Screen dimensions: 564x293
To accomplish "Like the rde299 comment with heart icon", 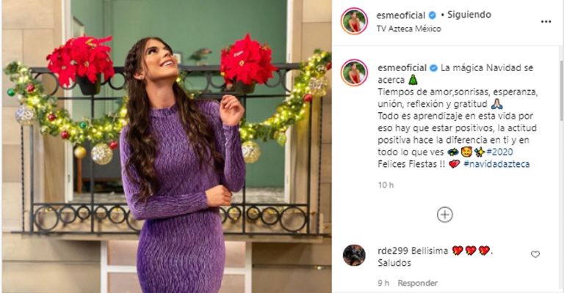I will [x=535, y=254].
